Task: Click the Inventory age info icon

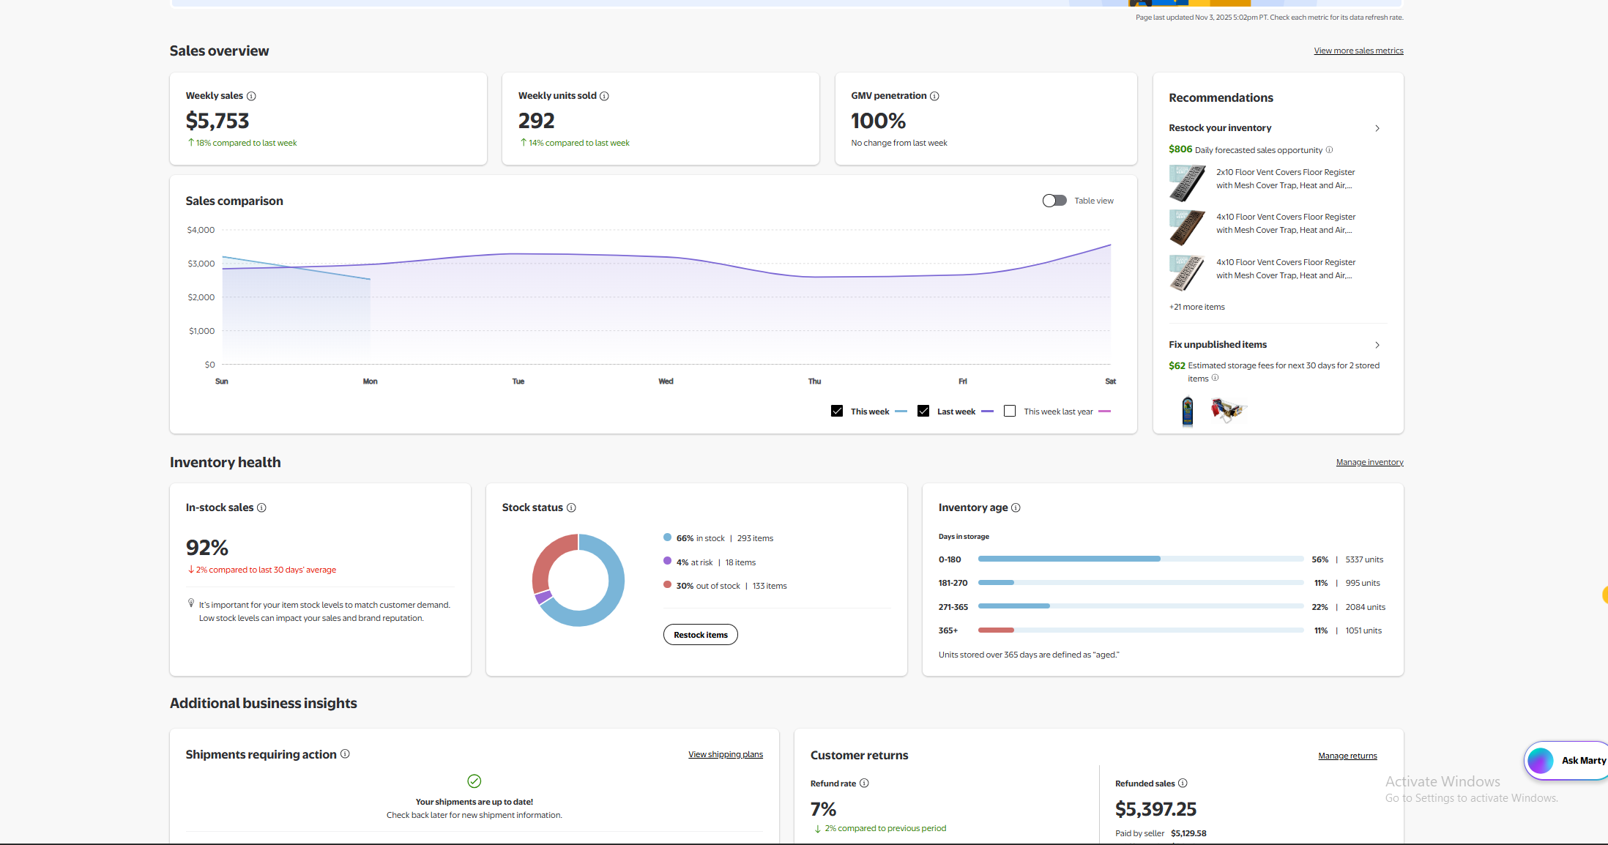Action: point(1016,507)
